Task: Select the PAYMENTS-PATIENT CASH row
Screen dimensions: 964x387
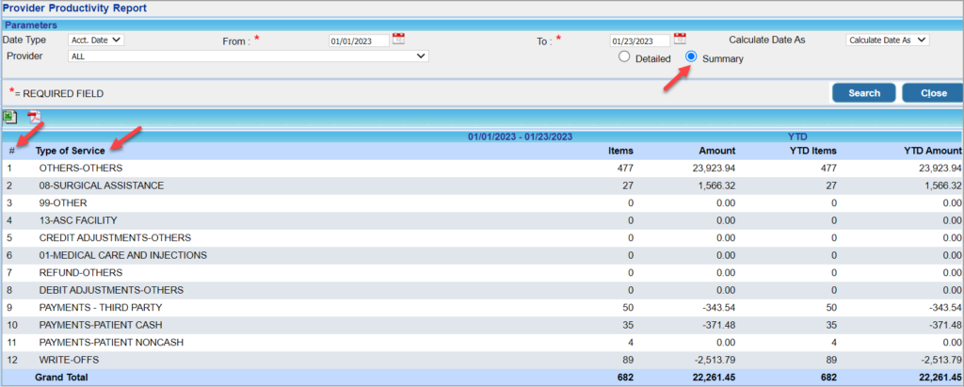Action: (482, 325)
